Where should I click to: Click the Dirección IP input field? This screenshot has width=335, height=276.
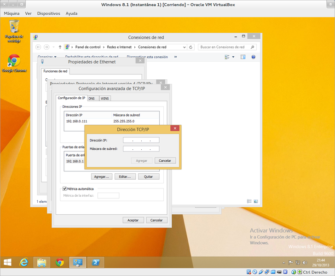point(141,140)
